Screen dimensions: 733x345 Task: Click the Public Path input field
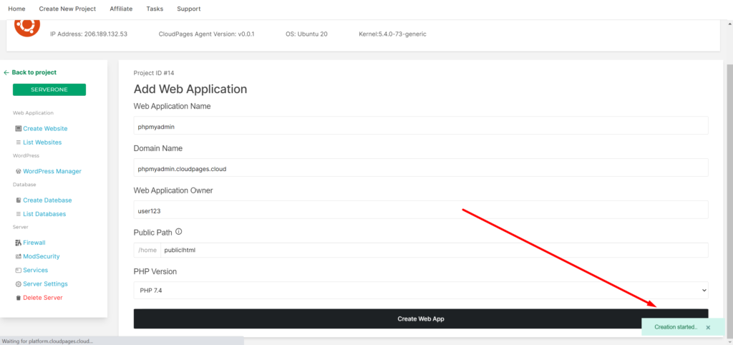tap(435, 250)
